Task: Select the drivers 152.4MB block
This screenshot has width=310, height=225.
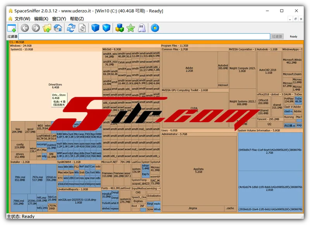Action: click(x=20, y=155)
